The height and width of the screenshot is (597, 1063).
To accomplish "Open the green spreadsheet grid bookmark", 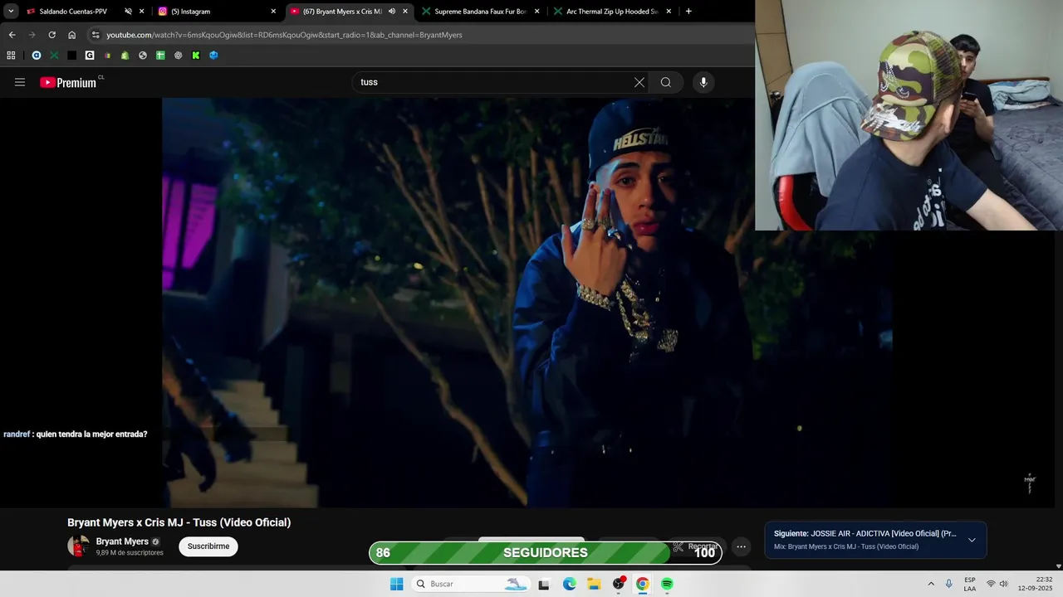I will point(160,56).
